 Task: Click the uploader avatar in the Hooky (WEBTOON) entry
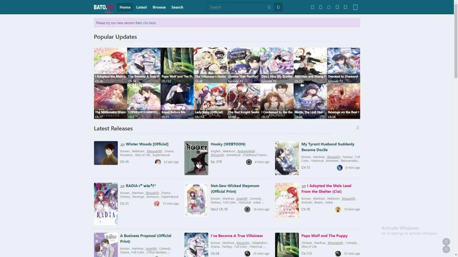(249, 162)
